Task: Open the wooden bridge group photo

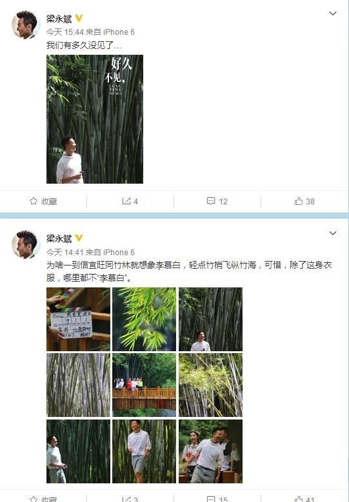Action: [x=145, y=385]
